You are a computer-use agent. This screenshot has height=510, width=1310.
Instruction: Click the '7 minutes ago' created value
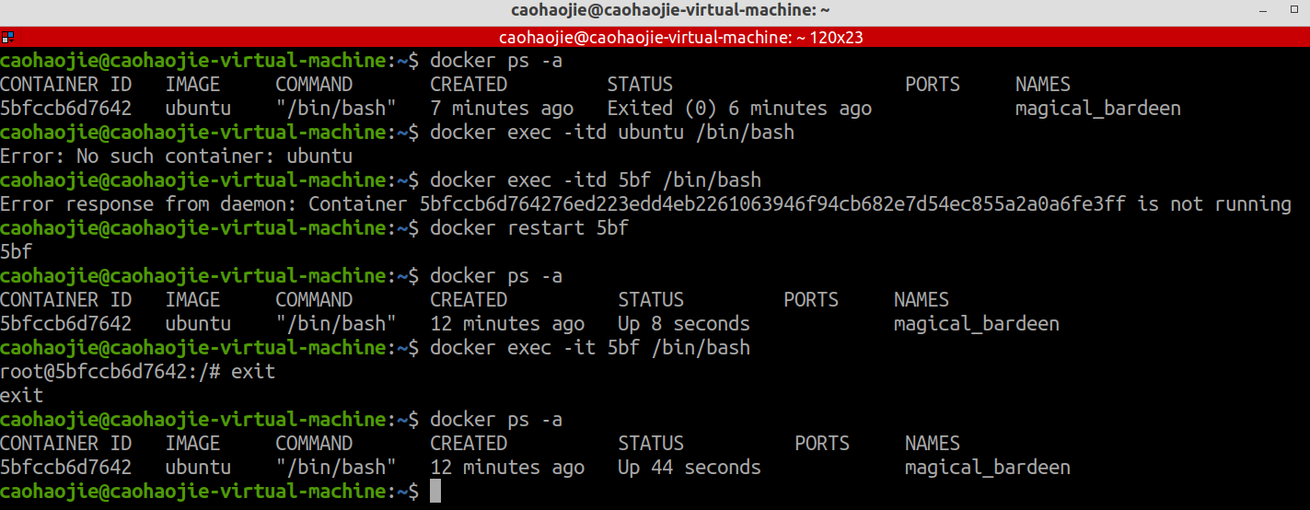(502, 109)
